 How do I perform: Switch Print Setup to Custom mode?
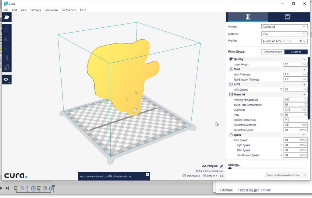tap(296, 52)
